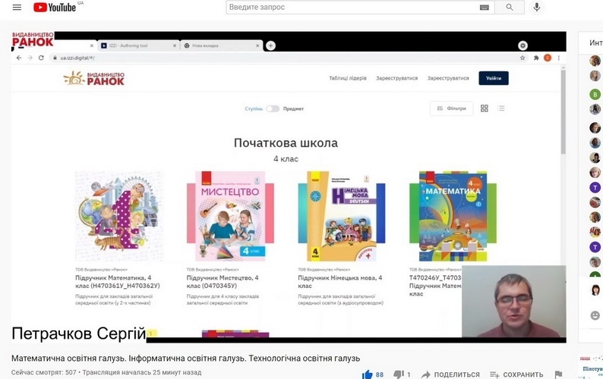
Task: Click the browser back arrow in the video
Action: point(19,58)
